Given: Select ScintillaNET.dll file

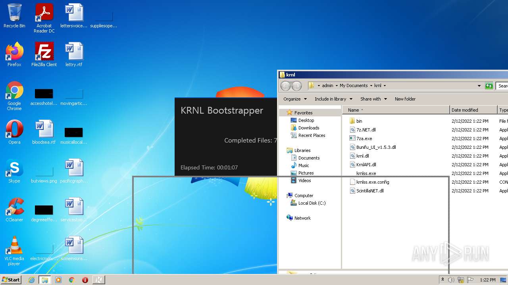Looking at the screenshot, I should pos(367,191).
